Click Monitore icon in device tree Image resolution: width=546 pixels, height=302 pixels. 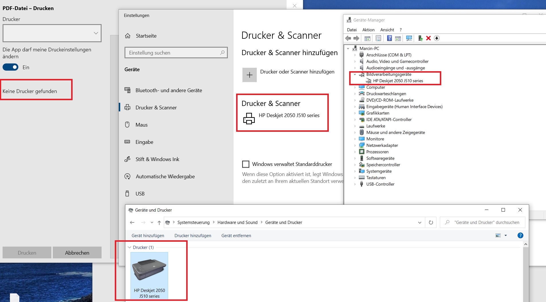click(362, 139)
